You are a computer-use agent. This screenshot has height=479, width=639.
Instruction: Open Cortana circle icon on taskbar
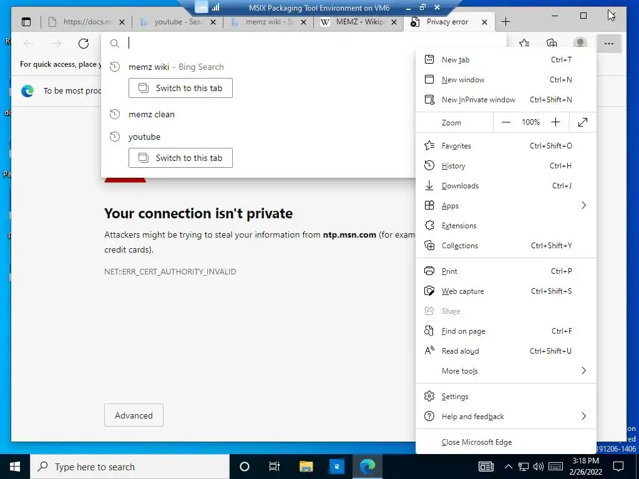tap(245, 467)
